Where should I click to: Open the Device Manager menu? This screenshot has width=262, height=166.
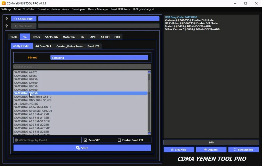pos(98,9)
